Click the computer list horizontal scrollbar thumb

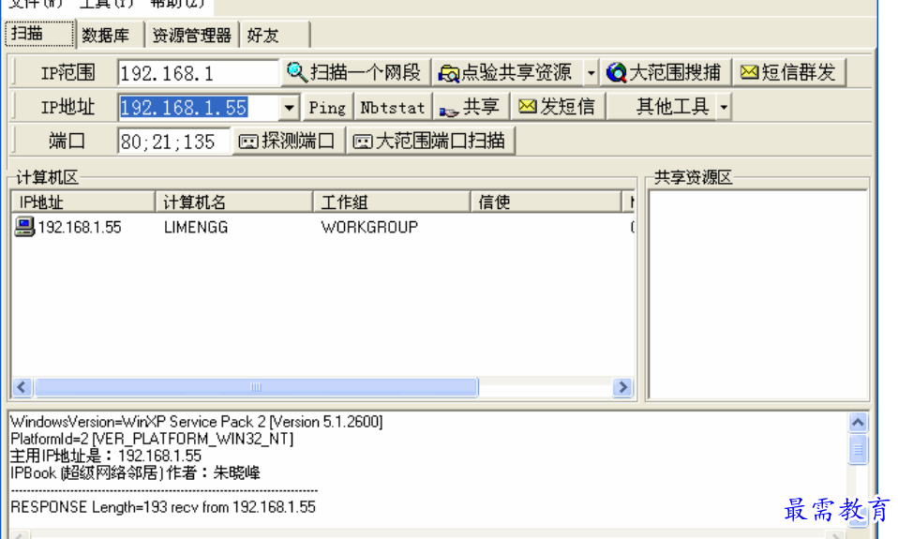pos(256,387)
